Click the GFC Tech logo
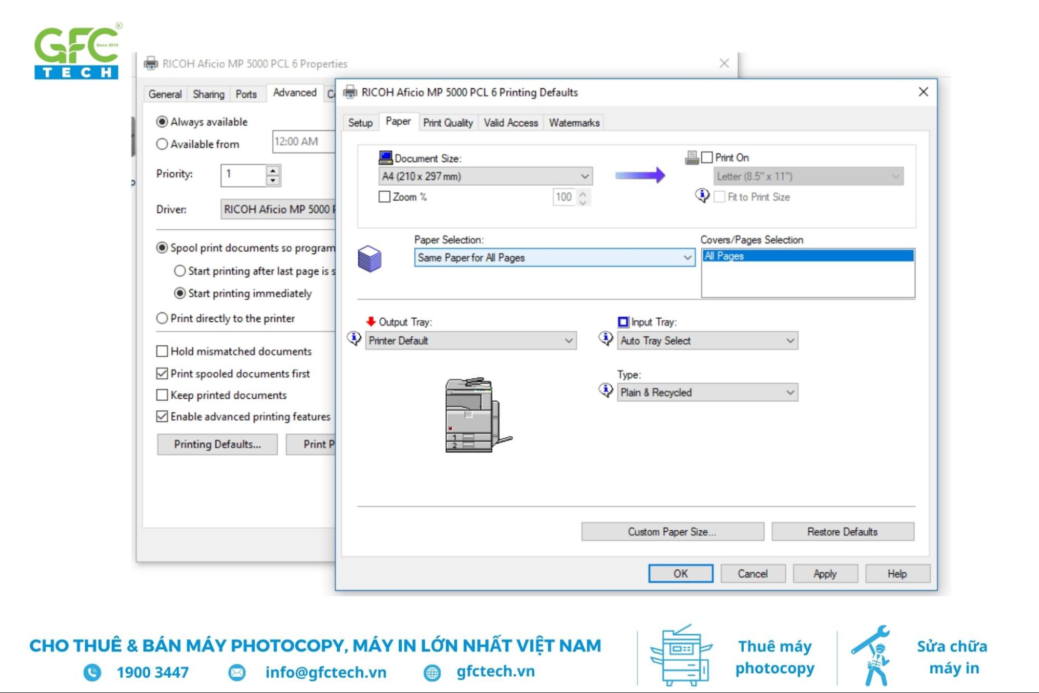1039x693 pixels. pos(78,51)
